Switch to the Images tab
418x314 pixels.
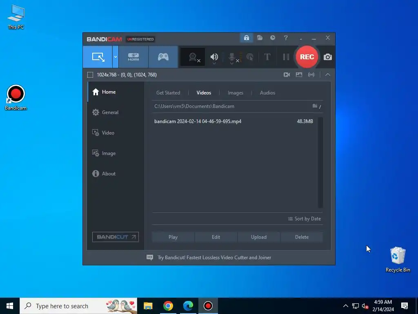point(236,93)
